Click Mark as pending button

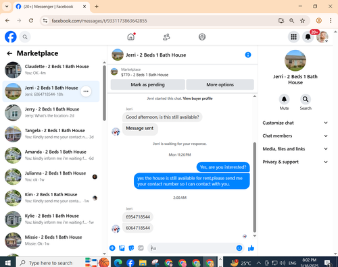tap(148, 85)
